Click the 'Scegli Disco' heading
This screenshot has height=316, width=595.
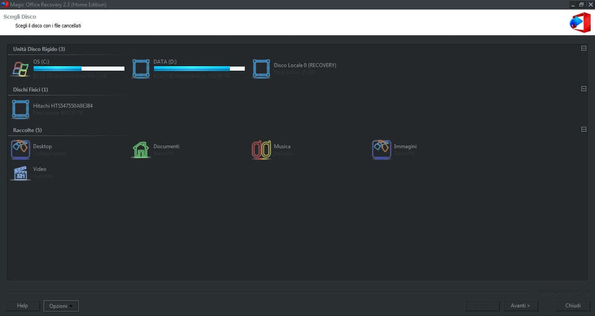point(20,17)
